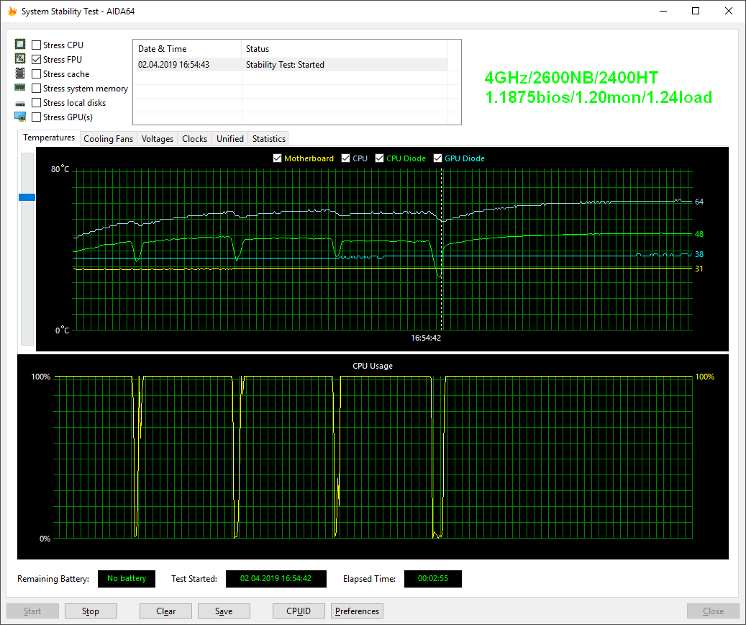Image resolution: width=746 pixels, height=625 pixels.
Task: Select the Temperatures tab
Action: [x=49, y=138]
